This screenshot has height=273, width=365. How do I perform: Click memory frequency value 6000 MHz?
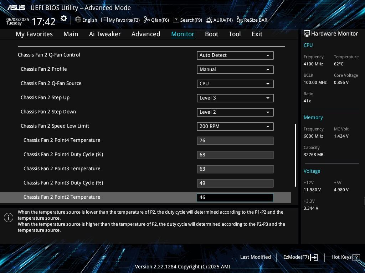313,136
